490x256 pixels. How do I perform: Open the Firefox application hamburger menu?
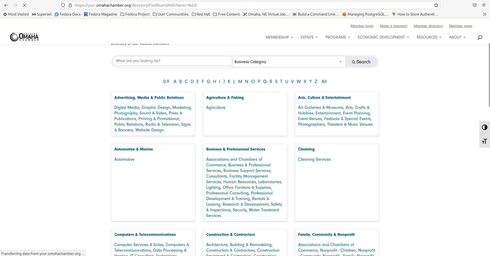[484, 5]
